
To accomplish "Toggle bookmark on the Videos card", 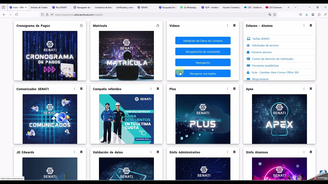I will [234, 26].
